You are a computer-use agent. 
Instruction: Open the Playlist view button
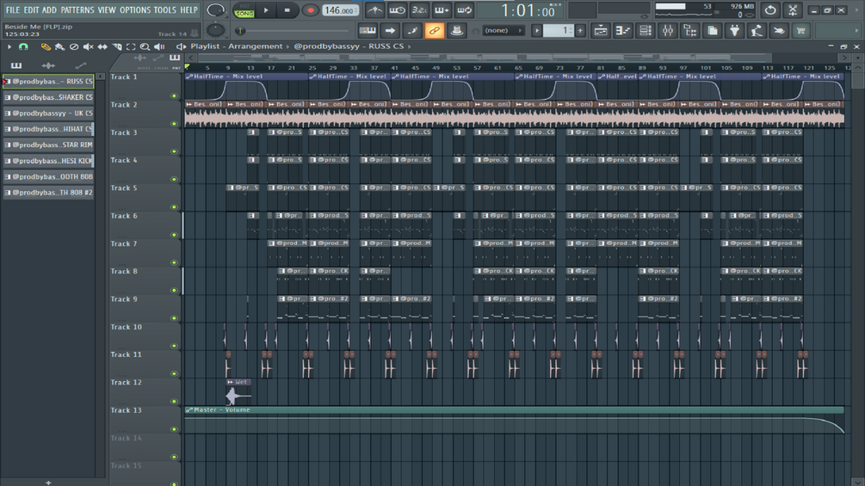600,30
